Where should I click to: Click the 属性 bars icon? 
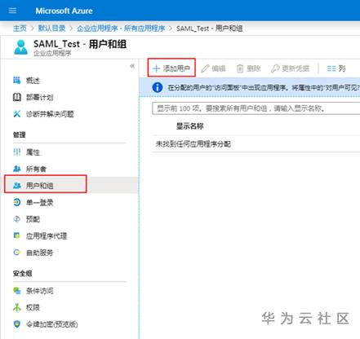(17, 152)
